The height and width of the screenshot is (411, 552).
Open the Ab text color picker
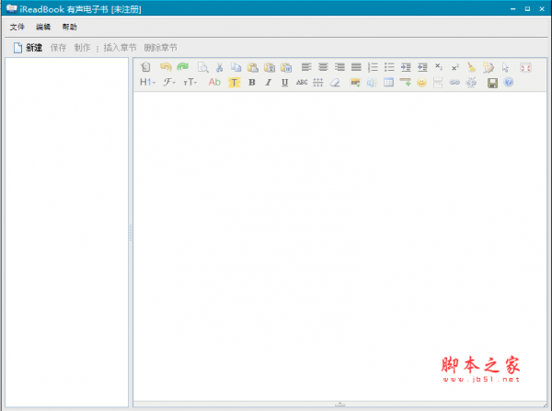tap(214, 83)
